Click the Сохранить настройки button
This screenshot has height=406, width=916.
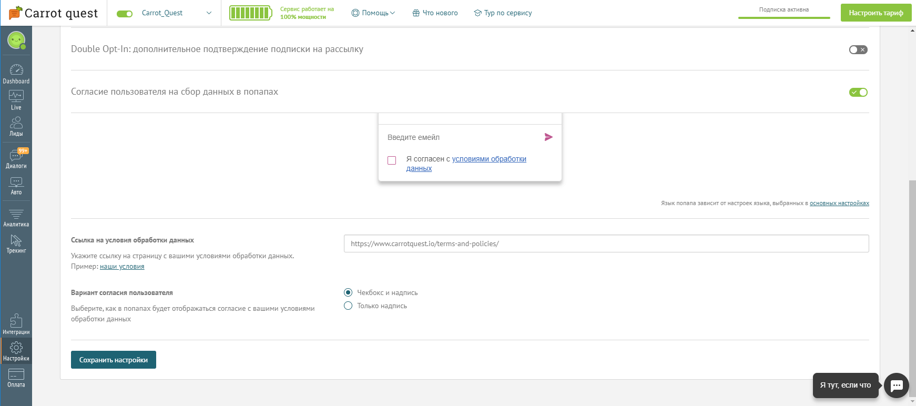[x=114, y=360]
